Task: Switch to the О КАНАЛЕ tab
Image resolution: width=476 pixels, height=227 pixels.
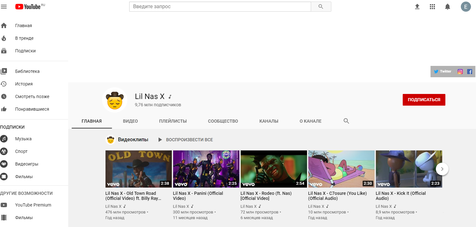Action: point(310,121)
